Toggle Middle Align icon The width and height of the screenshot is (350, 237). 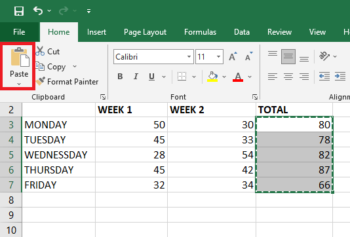tap(288, 56)
